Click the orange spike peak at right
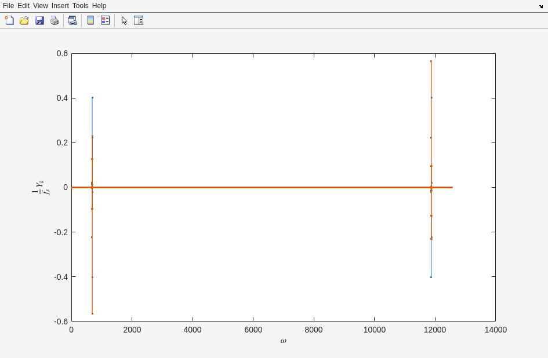Screen dimensions: 548x358 tap(431, 61)
